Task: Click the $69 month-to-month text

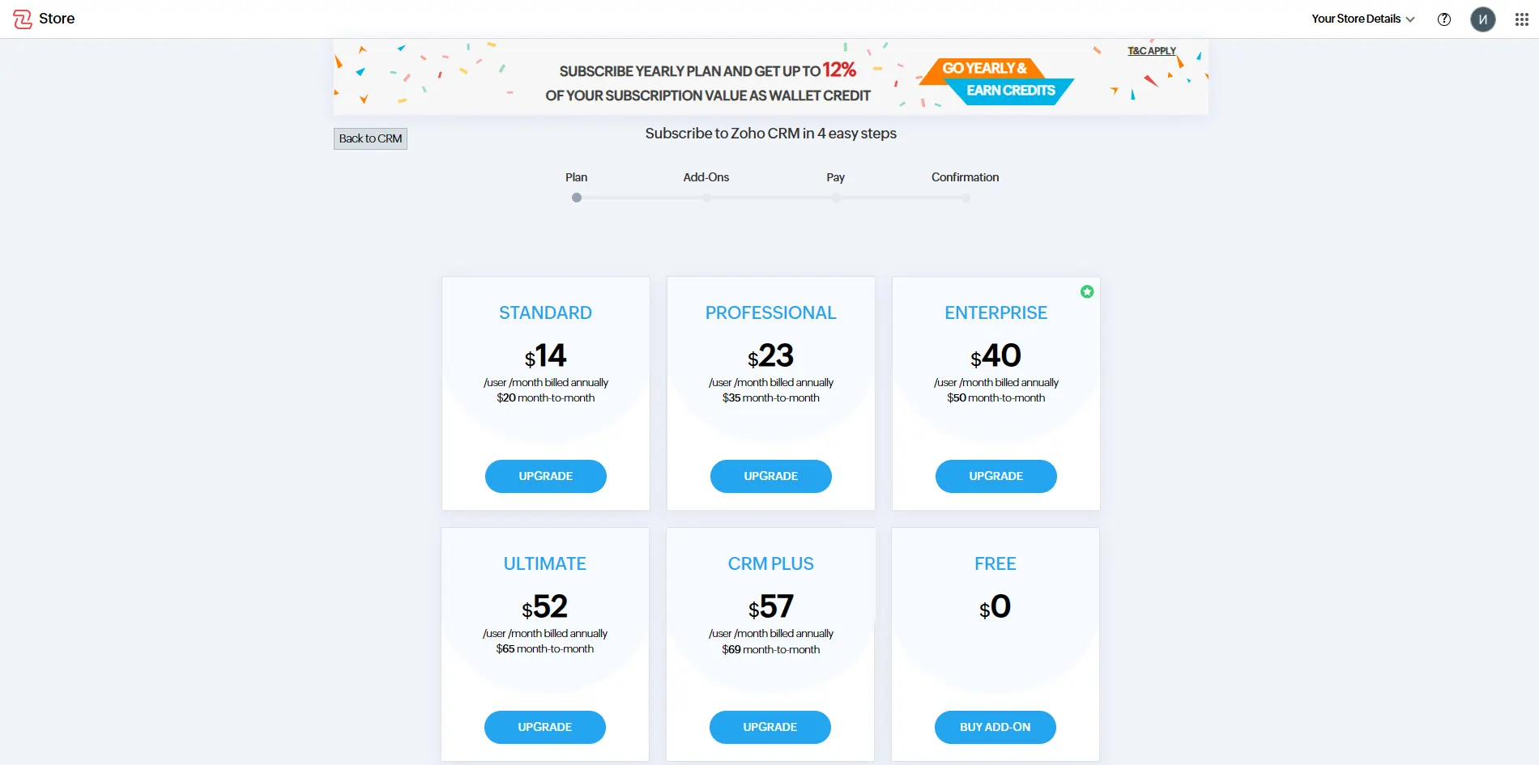Action: point(771,649)
